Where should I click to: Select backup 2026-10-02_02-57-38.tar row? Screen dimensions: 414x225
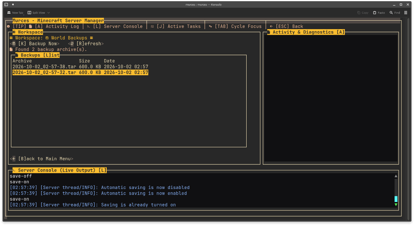(80, 67)
